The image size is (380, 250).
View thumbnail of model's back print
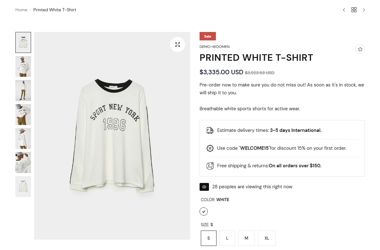pos(23,162)
